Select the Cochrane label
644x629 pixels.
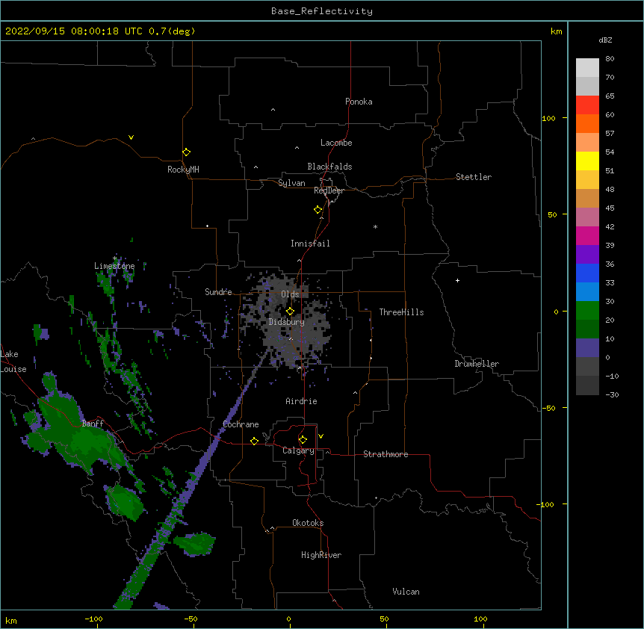[x=241, y=424]
